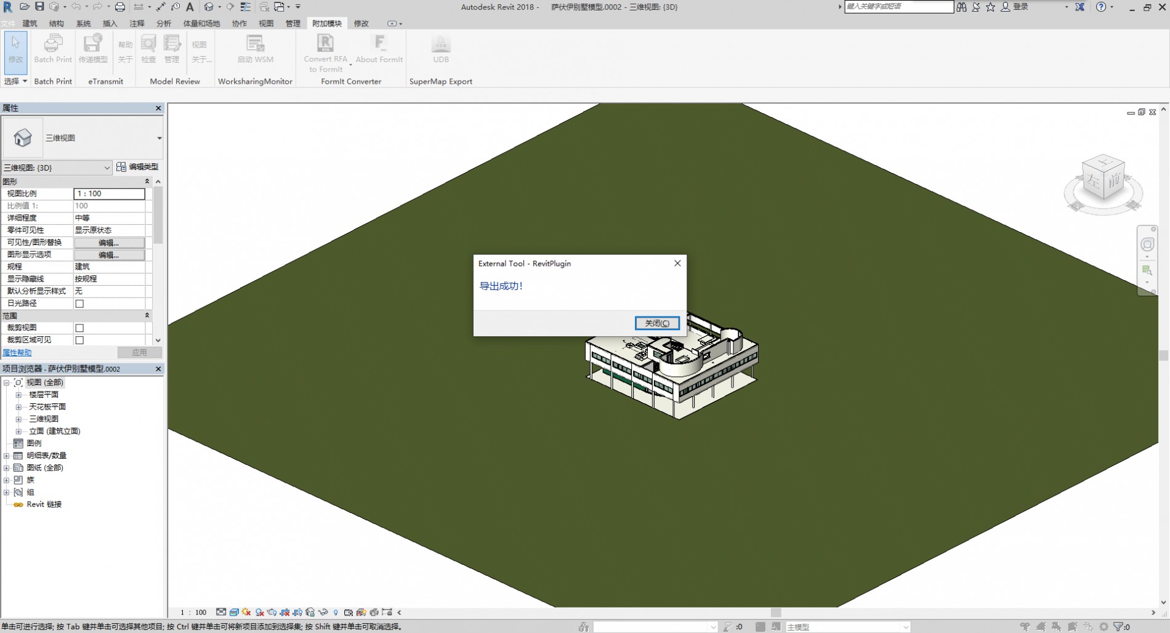The width and height of the screenshot is (1170, 633).
Task: Expand the 楼层平面 tree node
Action: 18,395
